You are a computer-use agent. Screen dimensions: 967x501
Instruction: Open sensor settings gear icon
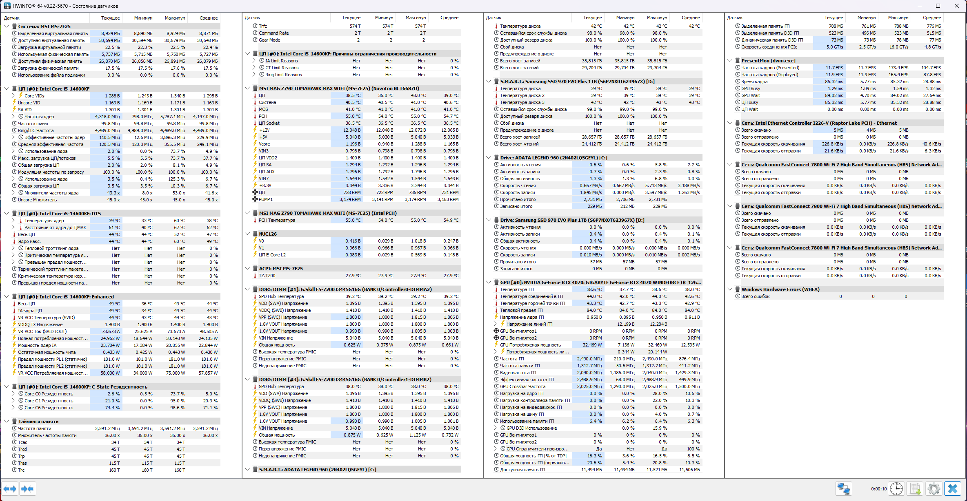click(934, 488)
